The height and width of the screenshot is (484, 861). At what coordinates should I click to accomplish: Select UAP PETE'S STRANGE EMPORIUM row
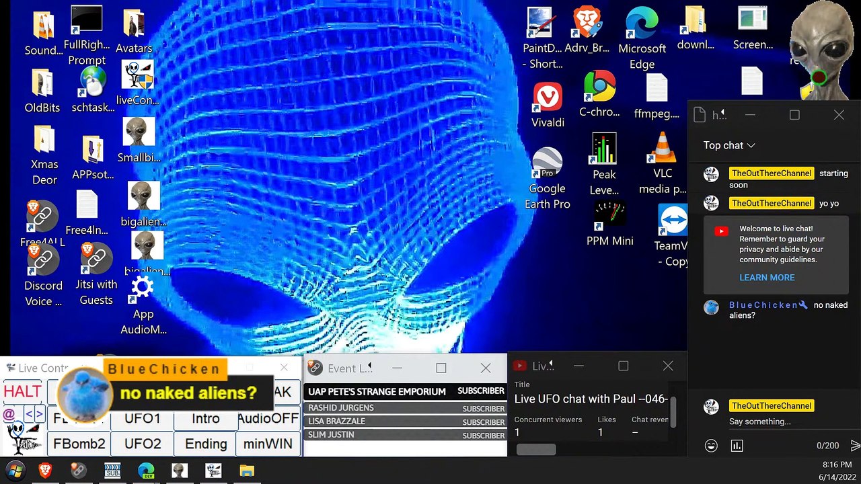pyautogui.click(x=406, y=391)
